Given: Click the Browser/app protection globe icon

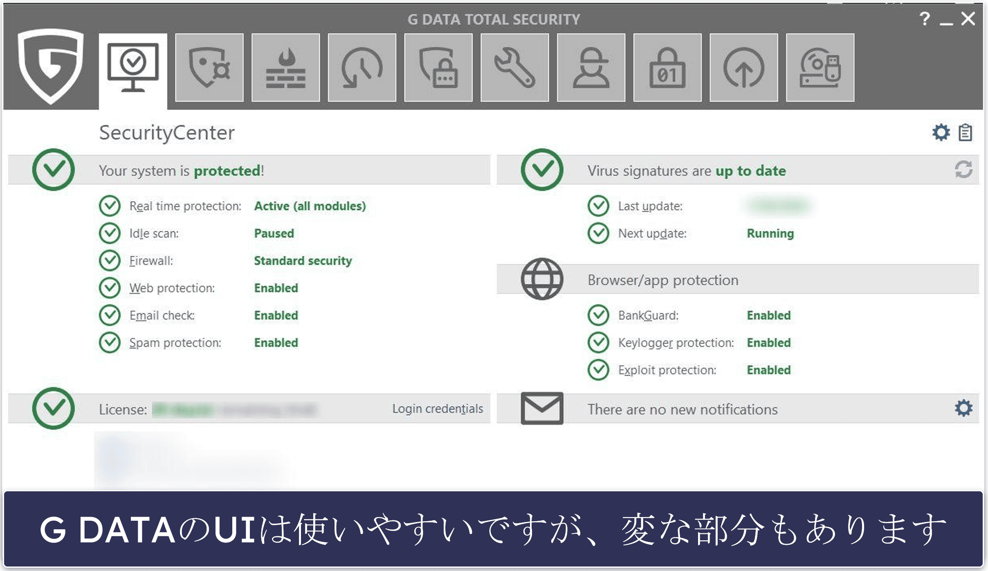Looking at the screenshot, I should coord(542,279).
